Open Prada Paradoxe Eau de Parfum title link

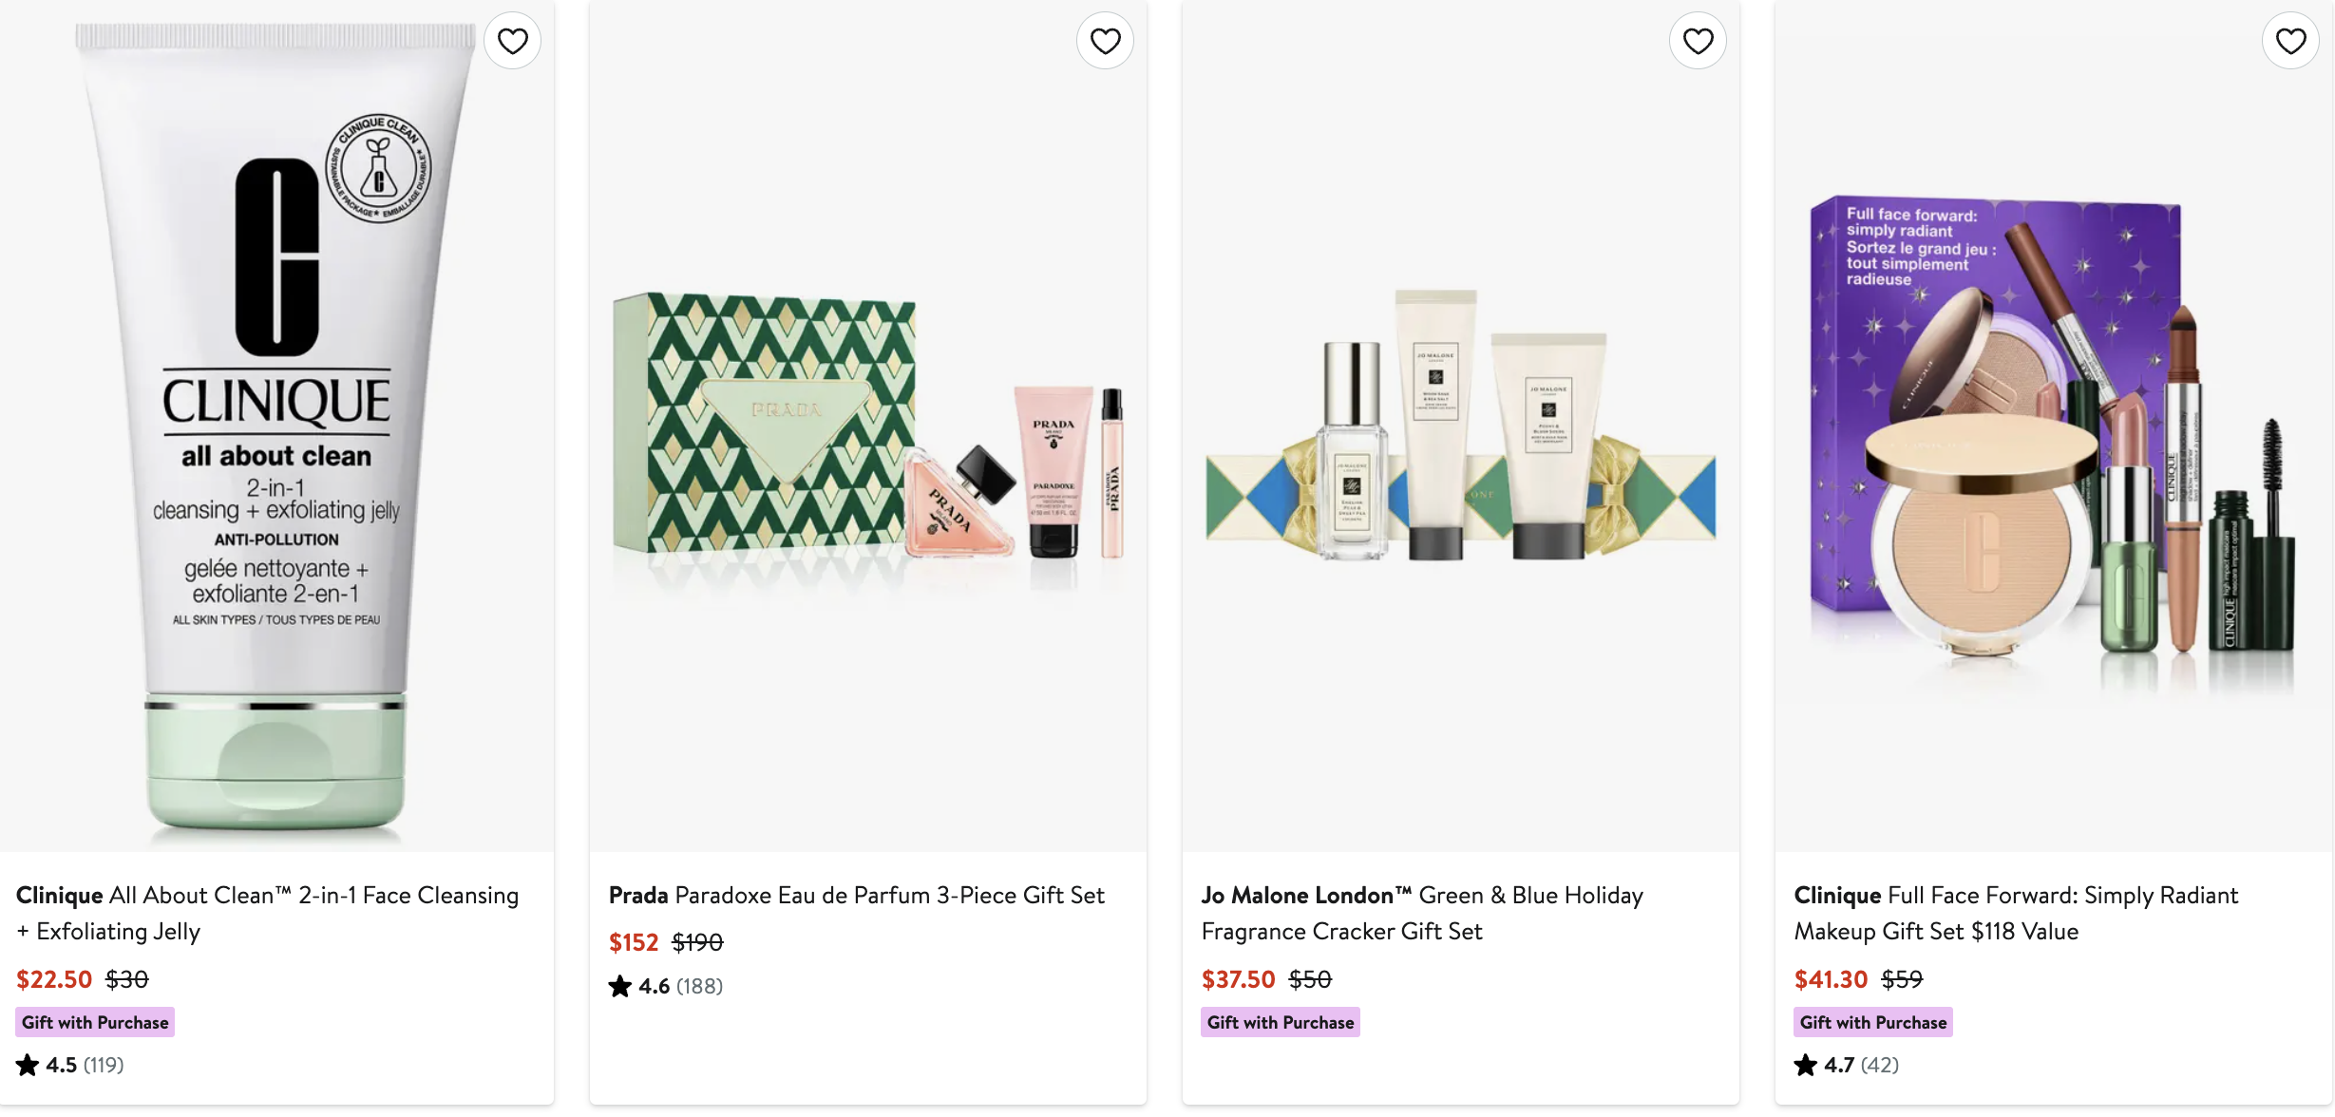856,895
